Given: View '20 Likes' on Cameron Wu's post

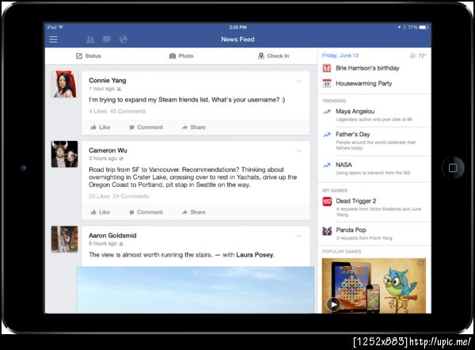Looking at the screenshot, I should point(99,196).
